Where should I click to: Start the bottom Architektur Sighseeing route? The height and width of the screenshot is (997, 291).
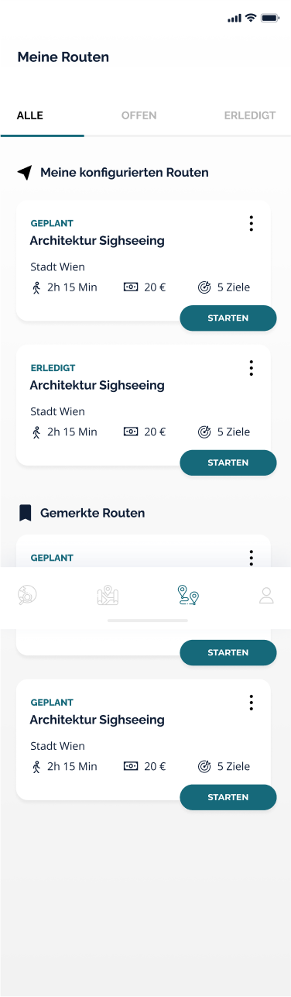tap(228, 797)
